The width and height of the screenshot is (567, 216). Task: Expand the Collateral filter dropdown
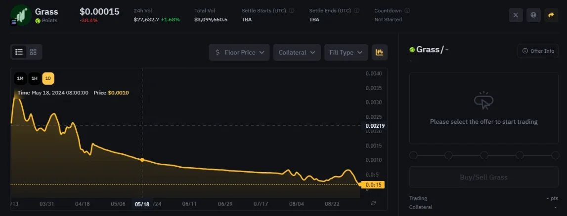297,52
